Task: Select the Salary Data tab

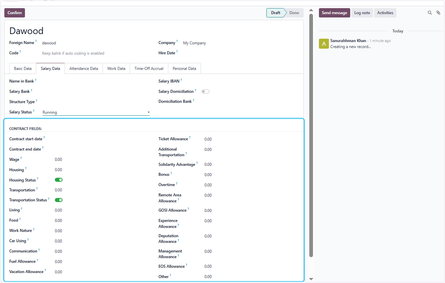Action: coord(50,68)
